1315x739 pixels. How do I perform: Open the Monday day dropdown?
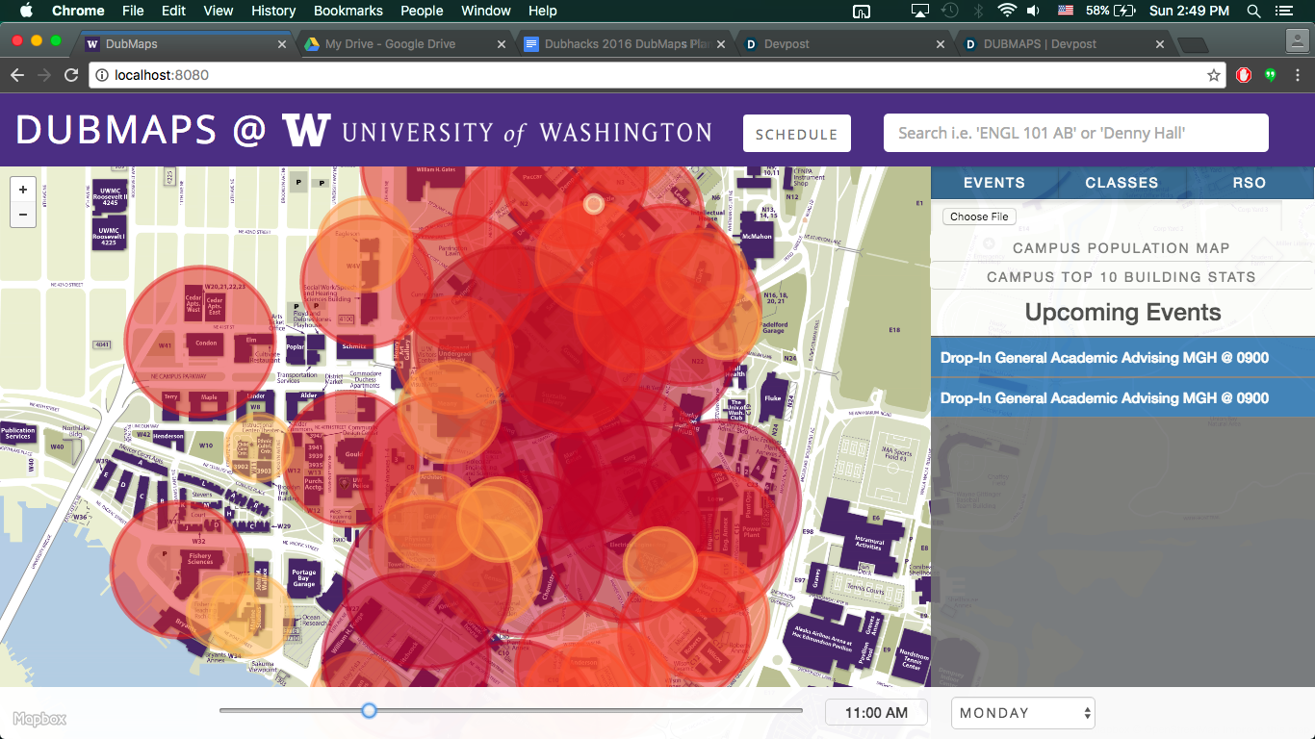click(1023, 713)
